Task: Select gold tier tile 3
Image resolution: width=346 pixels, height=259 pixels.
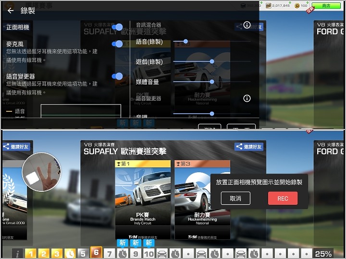Action: pyautogui.click(x=57, y=254)
